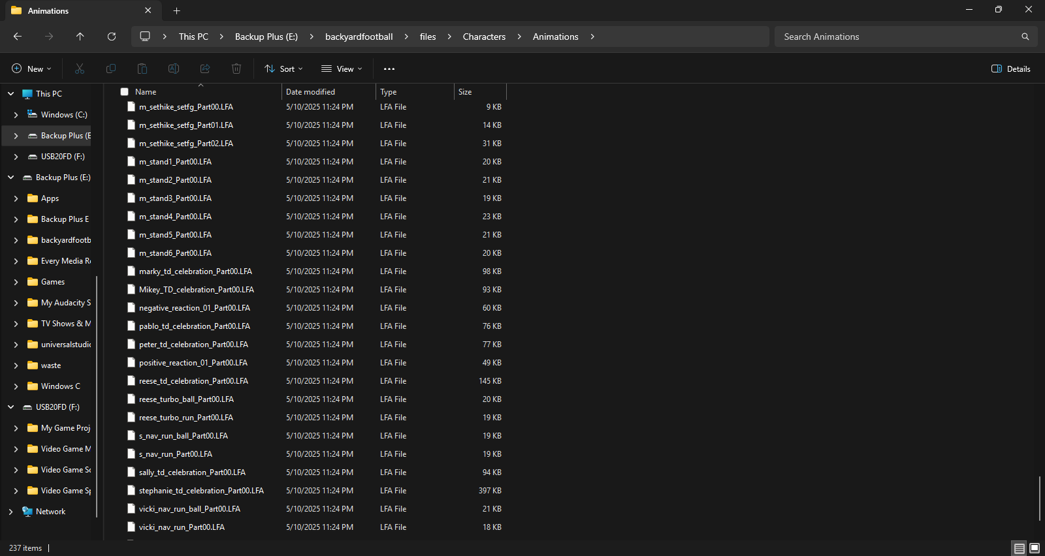
Task: Expand chevron after Animations in address bar
Action: (x=592, y=37)
